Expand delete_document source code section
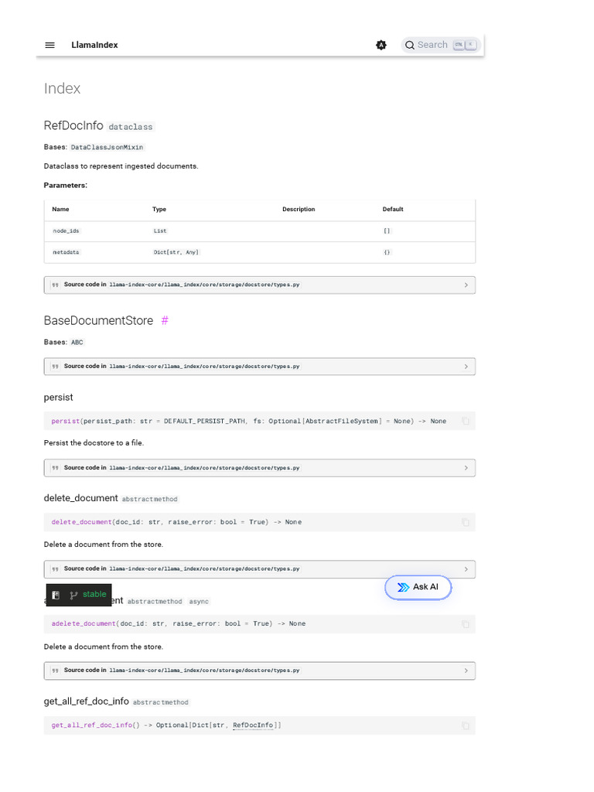The width and height of the screenshot is (594, 792). (x=259, y=568)
